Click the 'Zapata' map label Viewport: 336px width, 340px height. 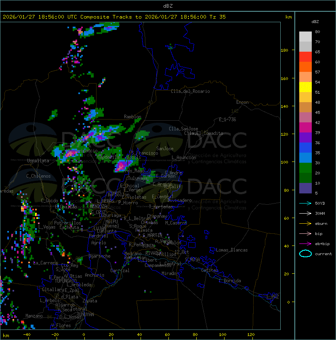coord(90,300)
